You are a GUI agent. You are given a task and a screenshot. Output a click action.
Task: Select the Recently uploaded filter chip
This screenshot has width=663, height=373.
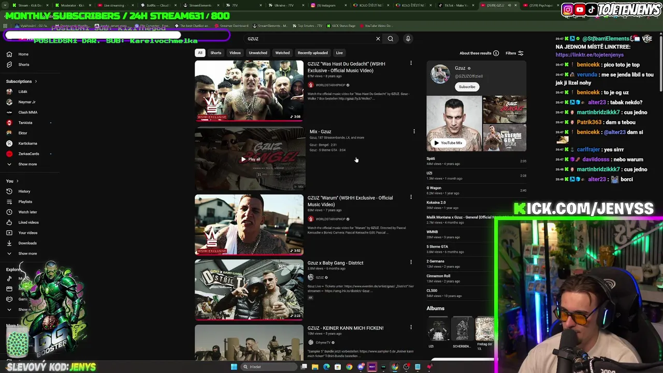click(x=312, y=53)
